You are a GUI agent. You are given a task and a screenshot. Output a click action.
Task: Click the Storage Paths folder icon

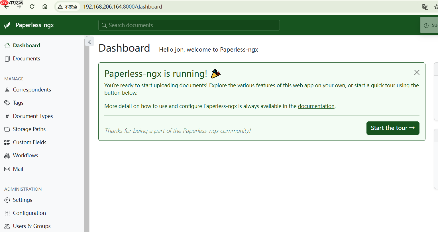click(x=7, y=129)
